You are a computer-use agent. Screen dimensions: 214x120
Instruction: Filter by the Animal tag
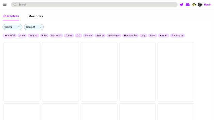33,36
